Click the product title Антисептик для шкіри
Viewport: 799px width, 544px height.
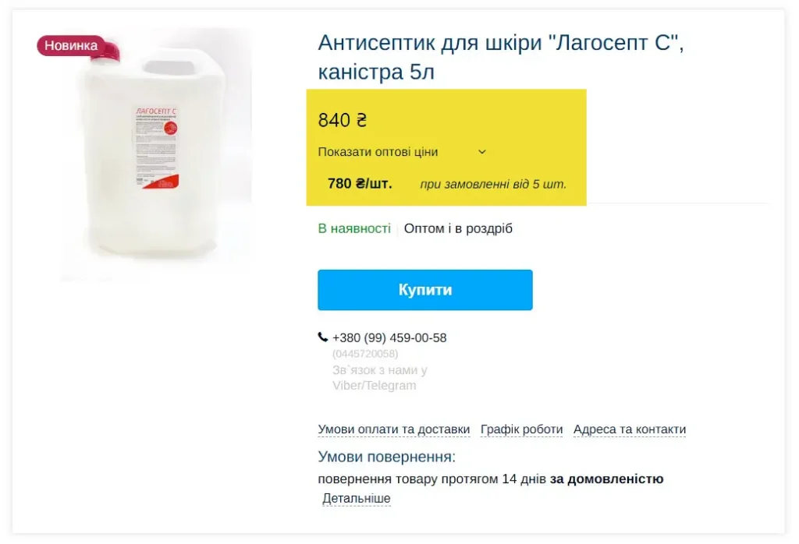point(501,57)
